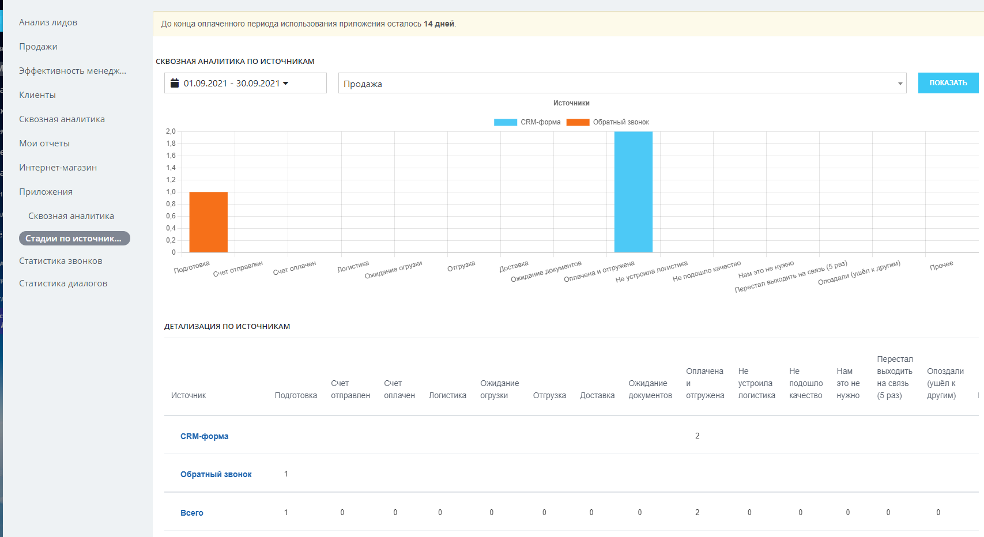Navigate to Интернет-магазин section
Screen dimensions: 984x537
(x=58, y=168)
